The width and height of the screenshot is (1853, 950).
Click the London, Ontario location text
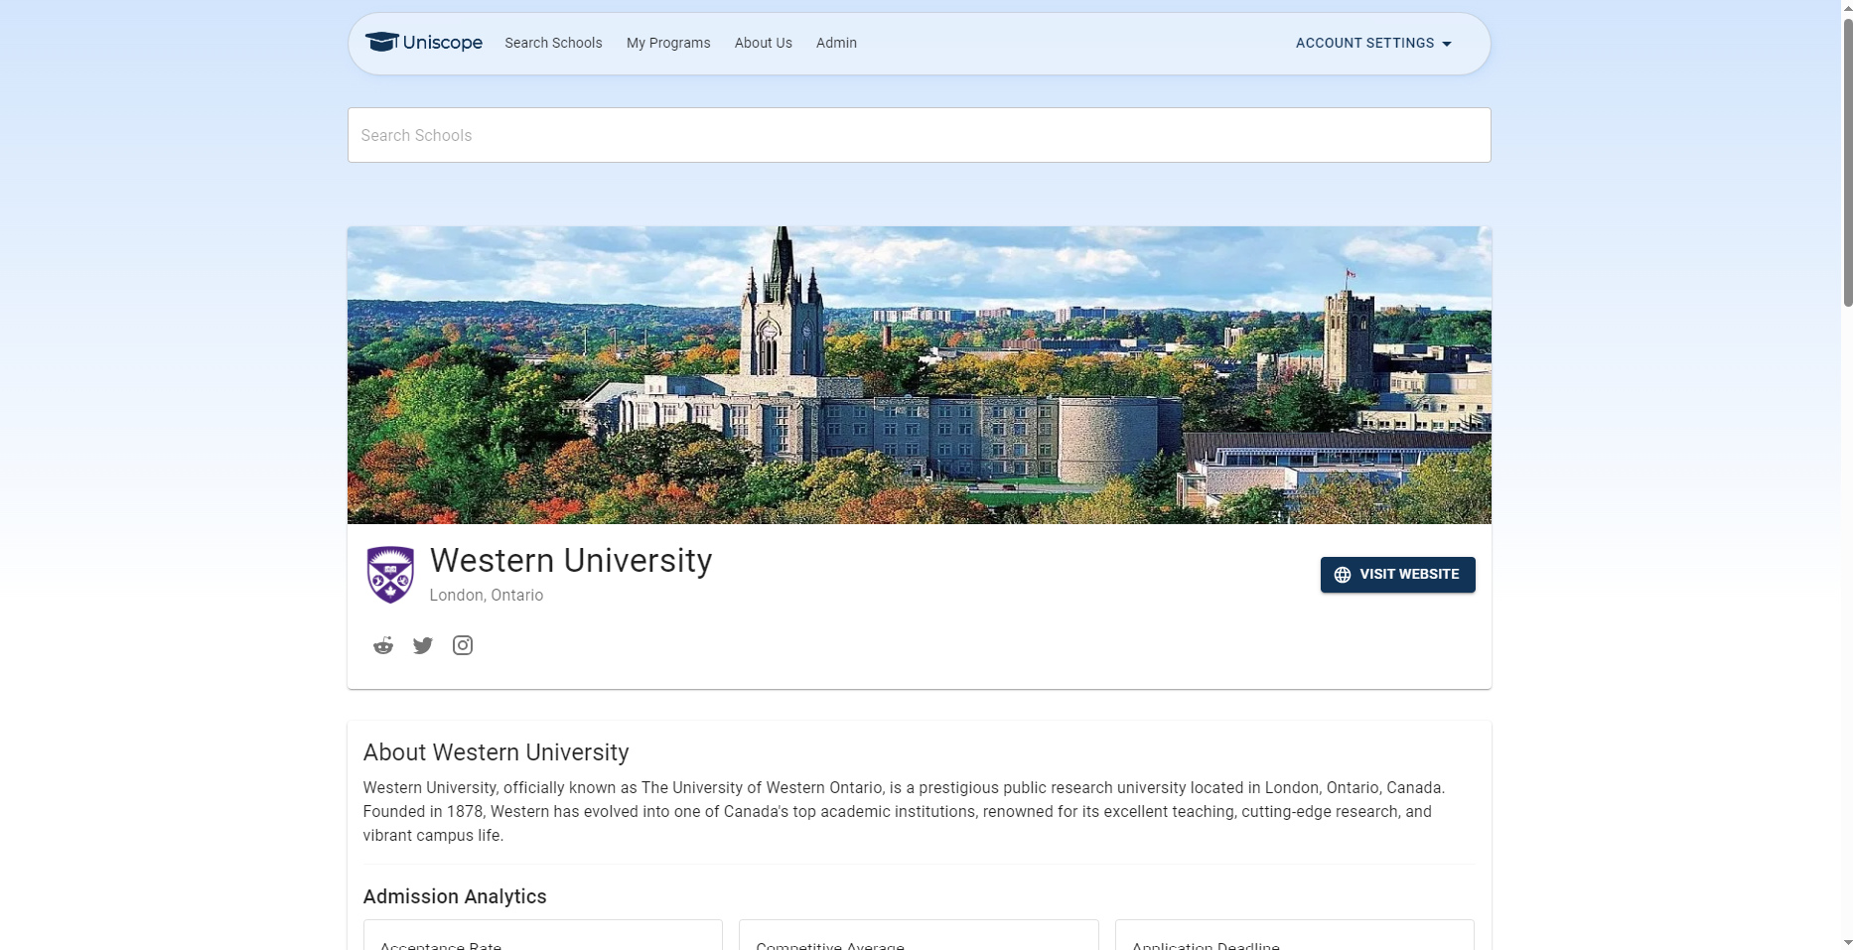pyautogui.click(x=487, y=596)
